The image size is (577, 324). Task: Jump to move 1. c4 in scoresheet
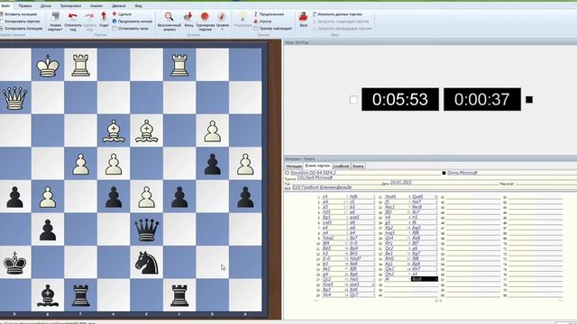click(x=325, y=197)
